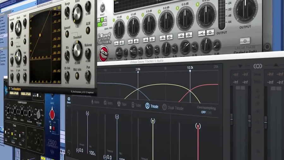Toggle band 1 power button in T-RackS EQ
Screen dimensions: 284x160
pos(121,43)
